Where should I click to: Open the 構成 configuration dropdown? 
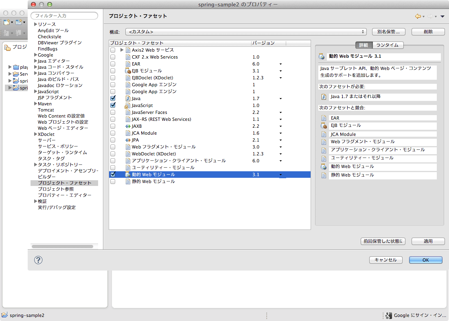coord(246,32)
